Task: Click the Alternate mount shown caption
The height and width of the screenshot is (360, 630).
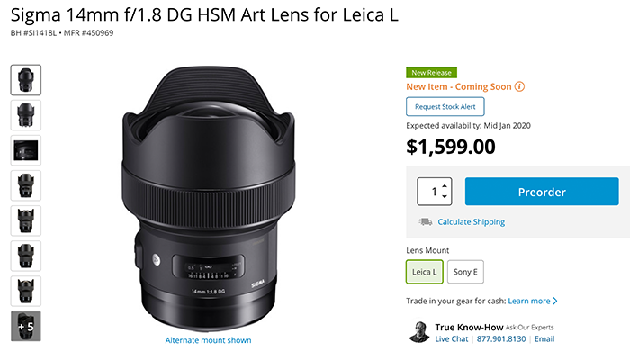Action: coord(208,340)
